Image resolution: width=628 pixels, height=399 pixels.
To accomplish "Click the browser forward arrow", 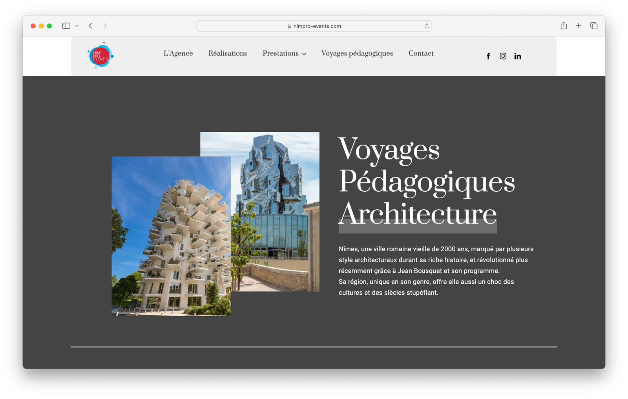I will [x=105, y=26].
